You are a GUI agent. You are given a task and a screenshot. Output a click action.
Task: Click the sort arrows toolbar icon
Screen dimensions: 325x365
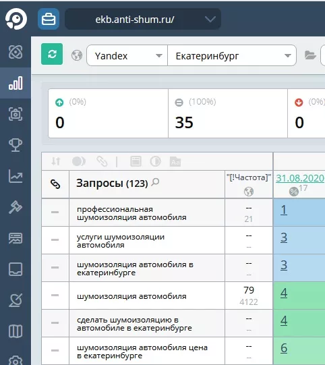click(56, 161)
